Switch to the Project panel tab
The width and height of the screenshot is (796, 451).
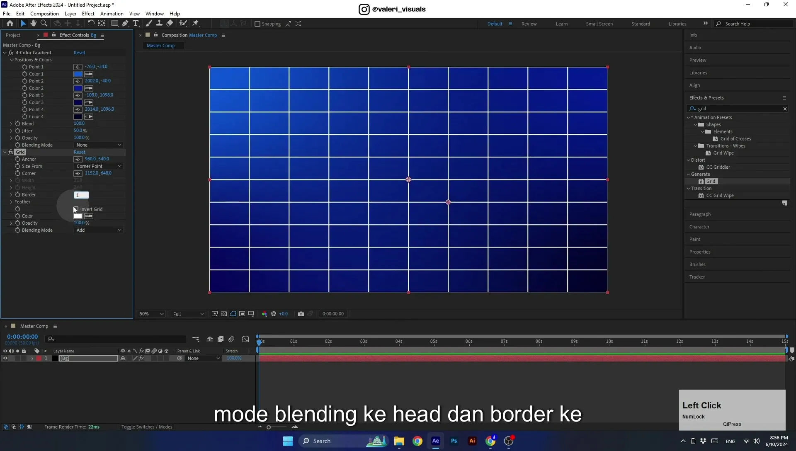(13, 35)
